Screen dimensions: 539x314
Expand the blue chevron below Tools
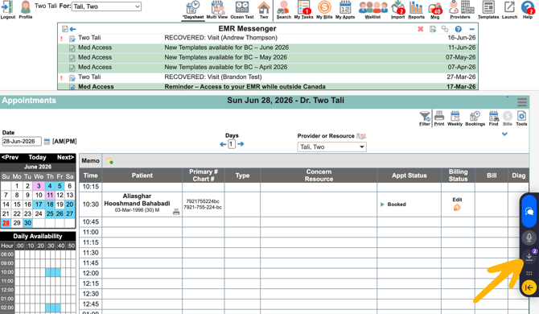coord(504,134)
